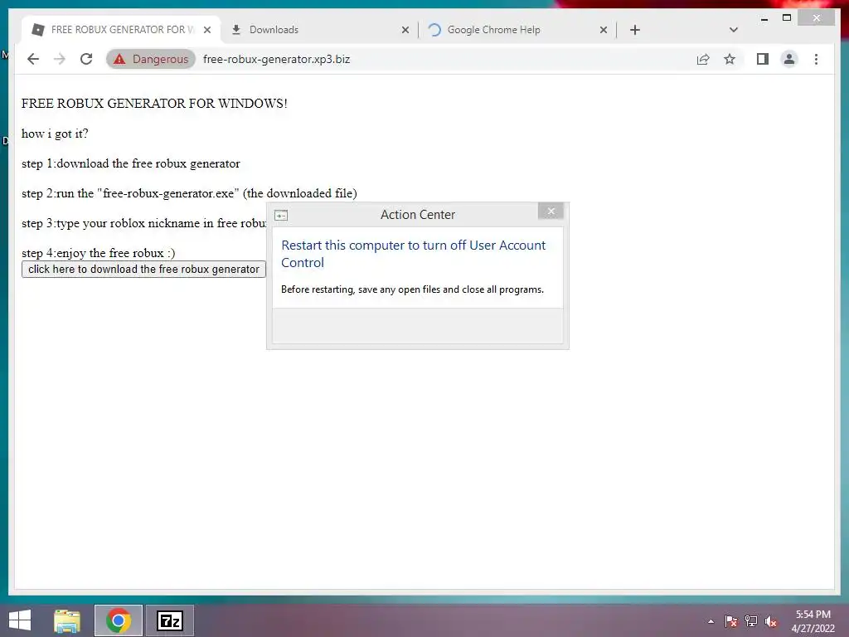Minimize the Chrome window
This screenshot has width=849, height=637.
(x=764, y=18)
